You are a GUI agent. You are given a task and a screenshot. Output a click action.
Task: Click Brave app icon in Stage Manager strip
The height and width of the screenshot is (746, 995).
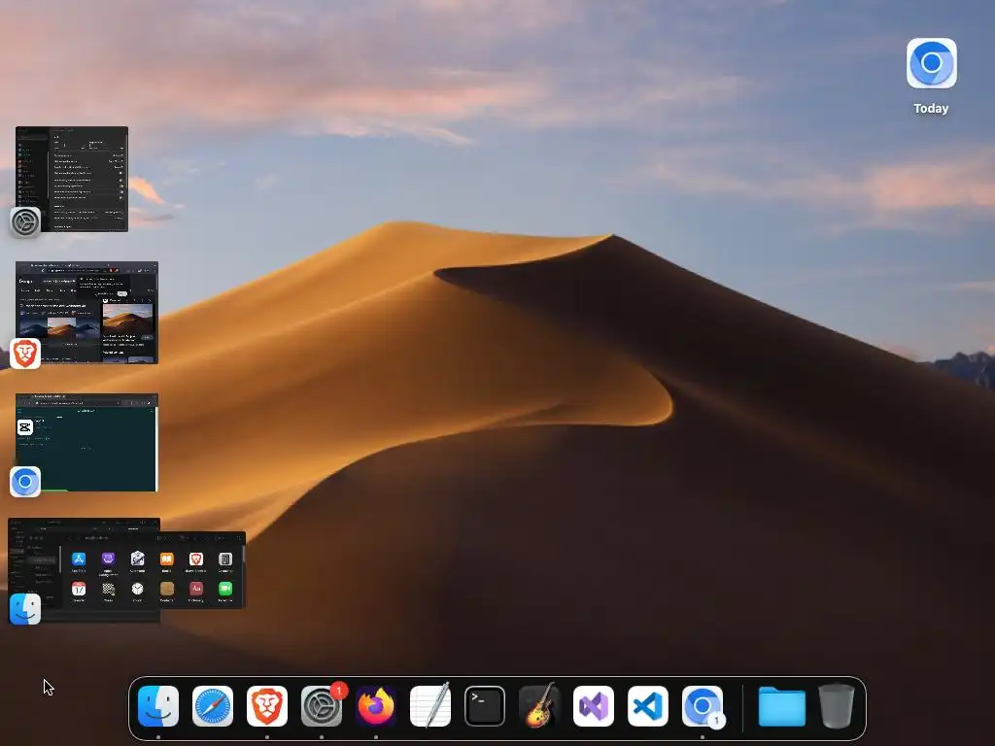[25, 354]
